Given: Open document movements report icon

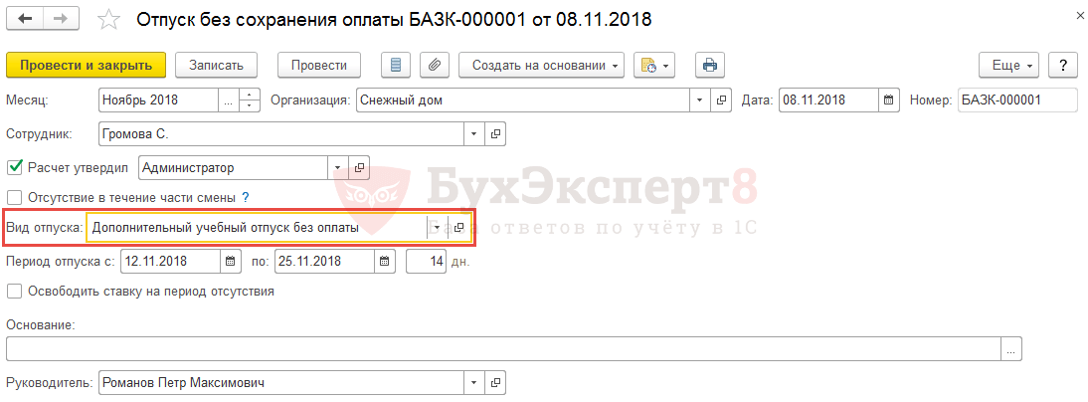Looking at the screenshot, I should click(396, 66).
